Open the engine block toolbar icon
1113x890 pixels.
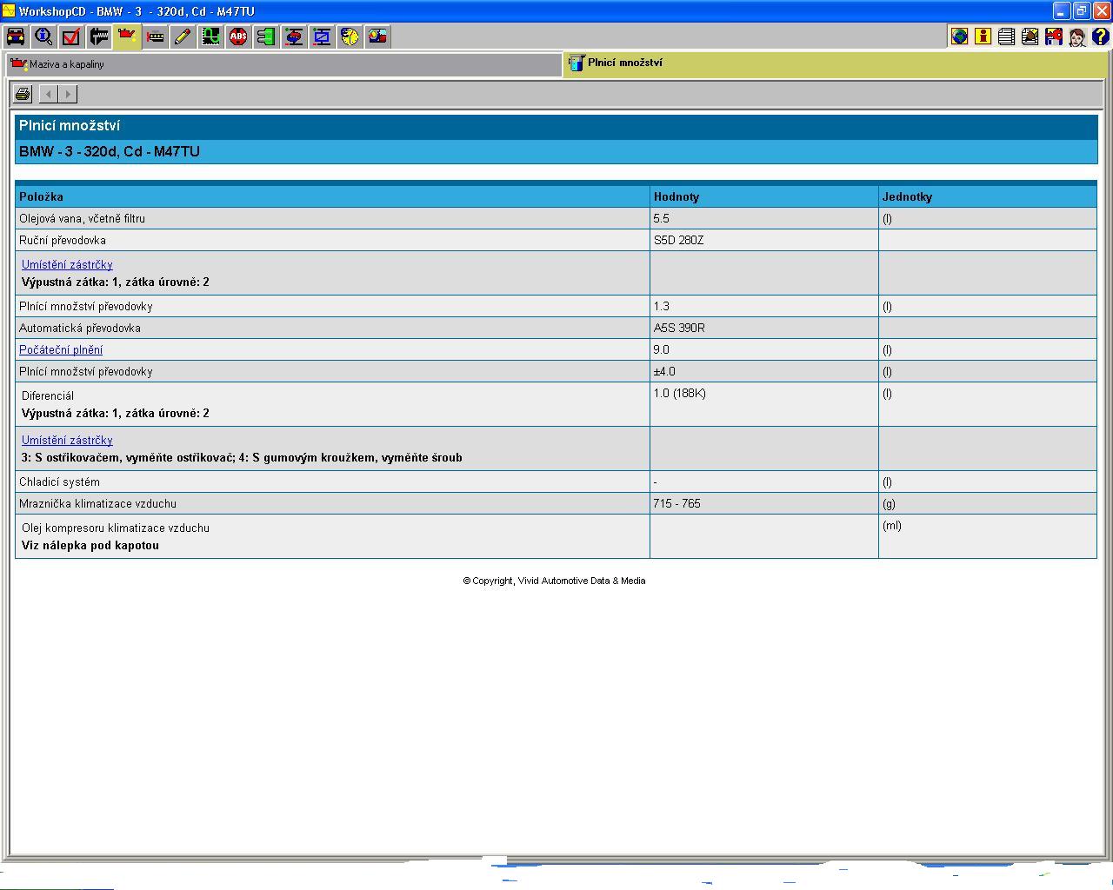(x=155, y=37)
